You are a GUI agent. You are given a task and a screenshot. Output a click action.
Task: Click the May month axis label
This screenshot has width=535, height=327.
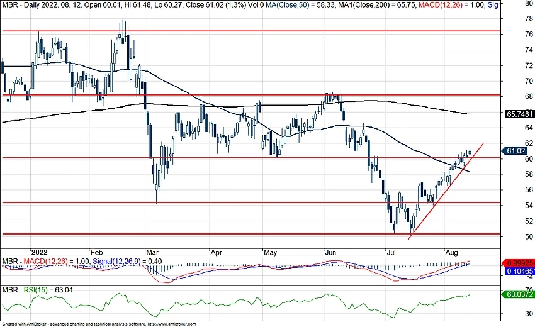pos(270,252)
